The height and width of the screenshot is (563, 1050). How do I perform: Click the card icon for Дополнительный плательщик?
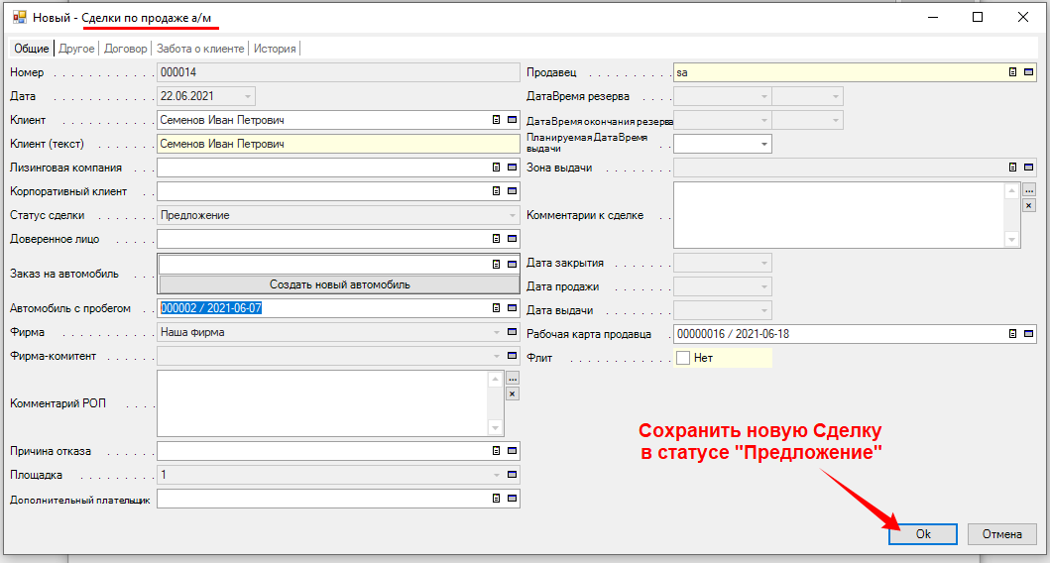(x=513, y=499)
